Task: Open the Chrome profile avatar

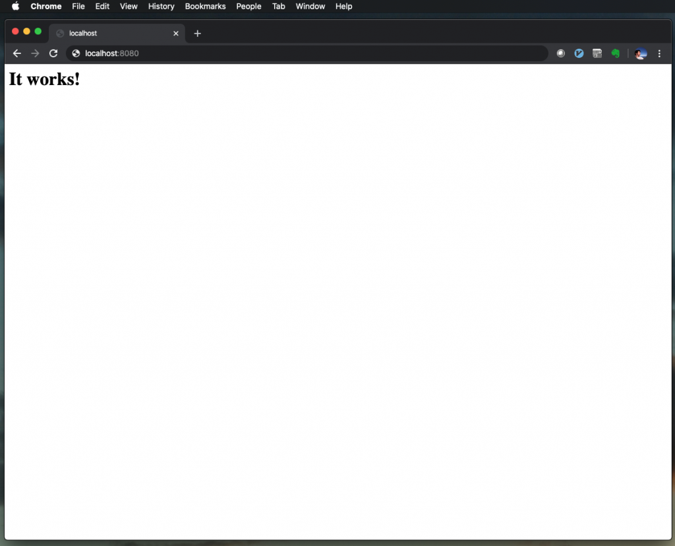Action: tap(641, 53)
